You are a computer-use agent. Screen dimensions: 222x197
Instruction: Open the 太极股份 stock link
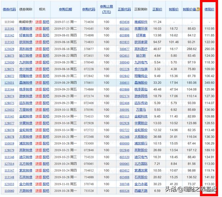141,137
